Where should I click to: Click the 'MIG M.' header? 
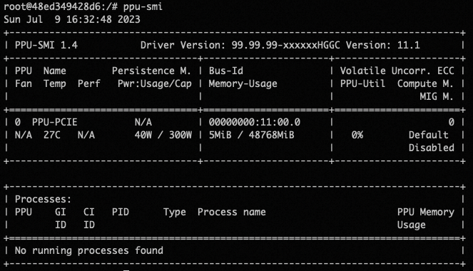click(x=437, y=96)
